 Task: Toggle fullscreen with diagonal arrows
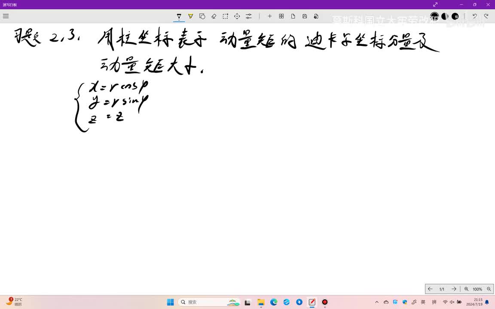click(x=435, y=4)
